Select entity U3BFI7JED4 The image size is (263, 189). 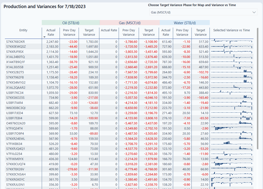pyautogui.click(x=15, y=113)
